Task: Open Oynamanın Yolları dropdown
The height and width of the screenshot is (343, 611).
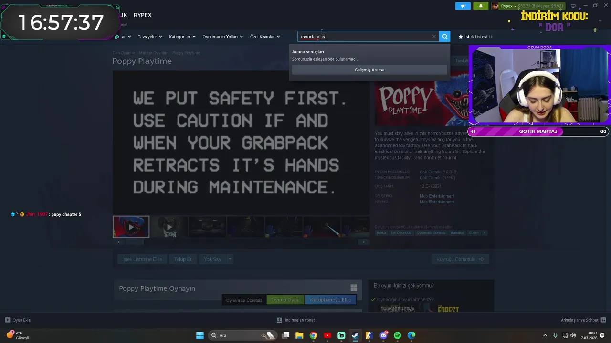Action: pos(222,37)
